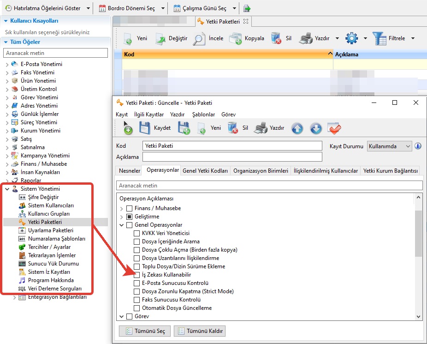427x344 pixels.
Task: Click the operations list vertical scrollbar
Action: tap(418, 233)
